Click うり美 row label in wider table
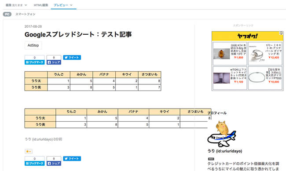This screenshot has height=171, width=286. 40,125
